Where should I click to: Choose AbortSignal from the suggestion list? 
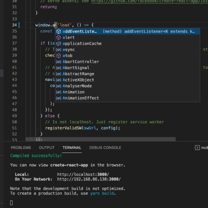(76, 68)
